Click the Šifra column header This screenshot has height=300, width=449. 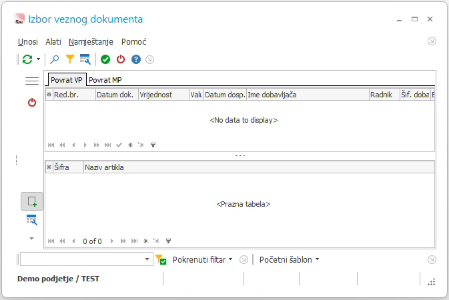[69, 167]
